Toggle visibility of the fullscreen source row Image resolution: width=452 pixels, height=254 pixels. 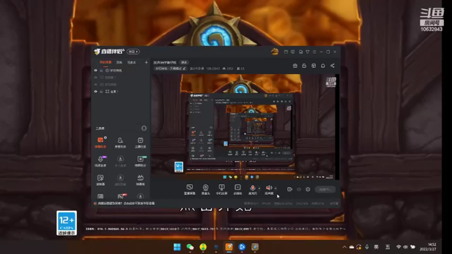(95, 91)
